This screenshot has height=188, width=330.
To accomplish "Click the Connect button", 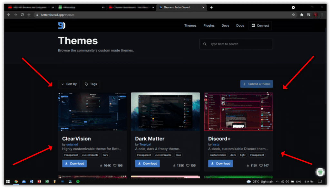I will [260, 26].
